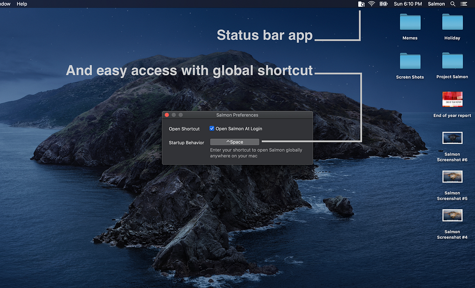Image resolution: width=475 pixels, height=288 pixels.
Task: Click the Startup Behavior label
Action: 187,143
